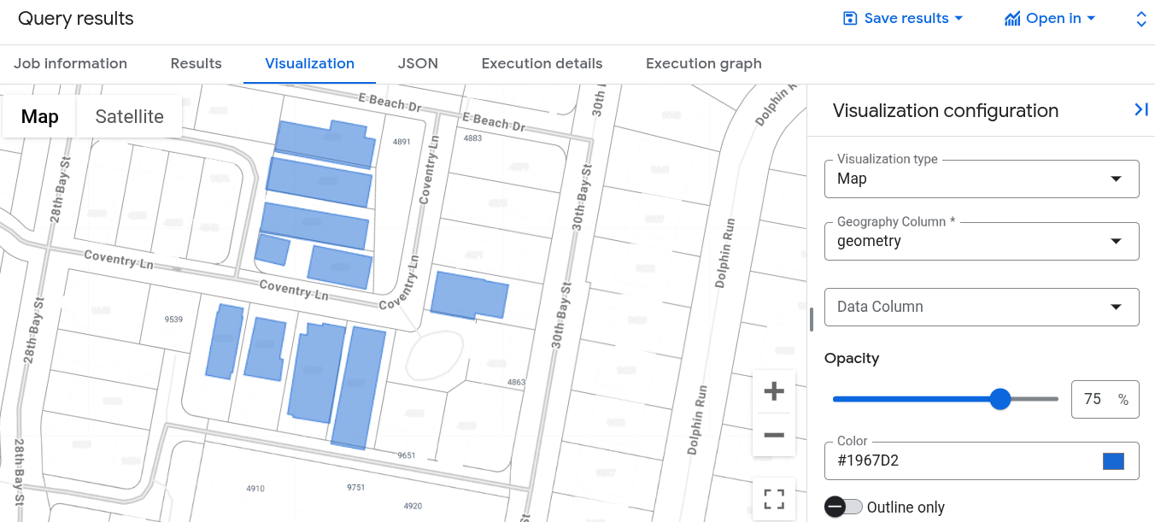The height and width of the screenshot is (522, 1155).
Task: Open map fullscreen with the expand icon
Action: 773,498
